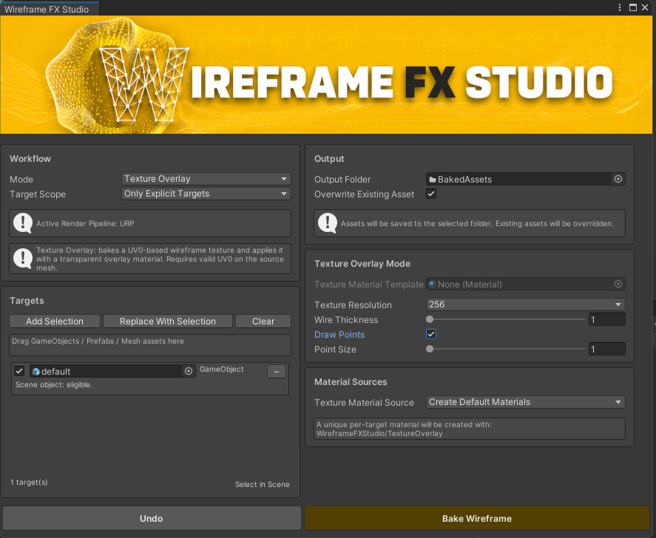Open the window's three-dot options menu

(x=620, y=7)
